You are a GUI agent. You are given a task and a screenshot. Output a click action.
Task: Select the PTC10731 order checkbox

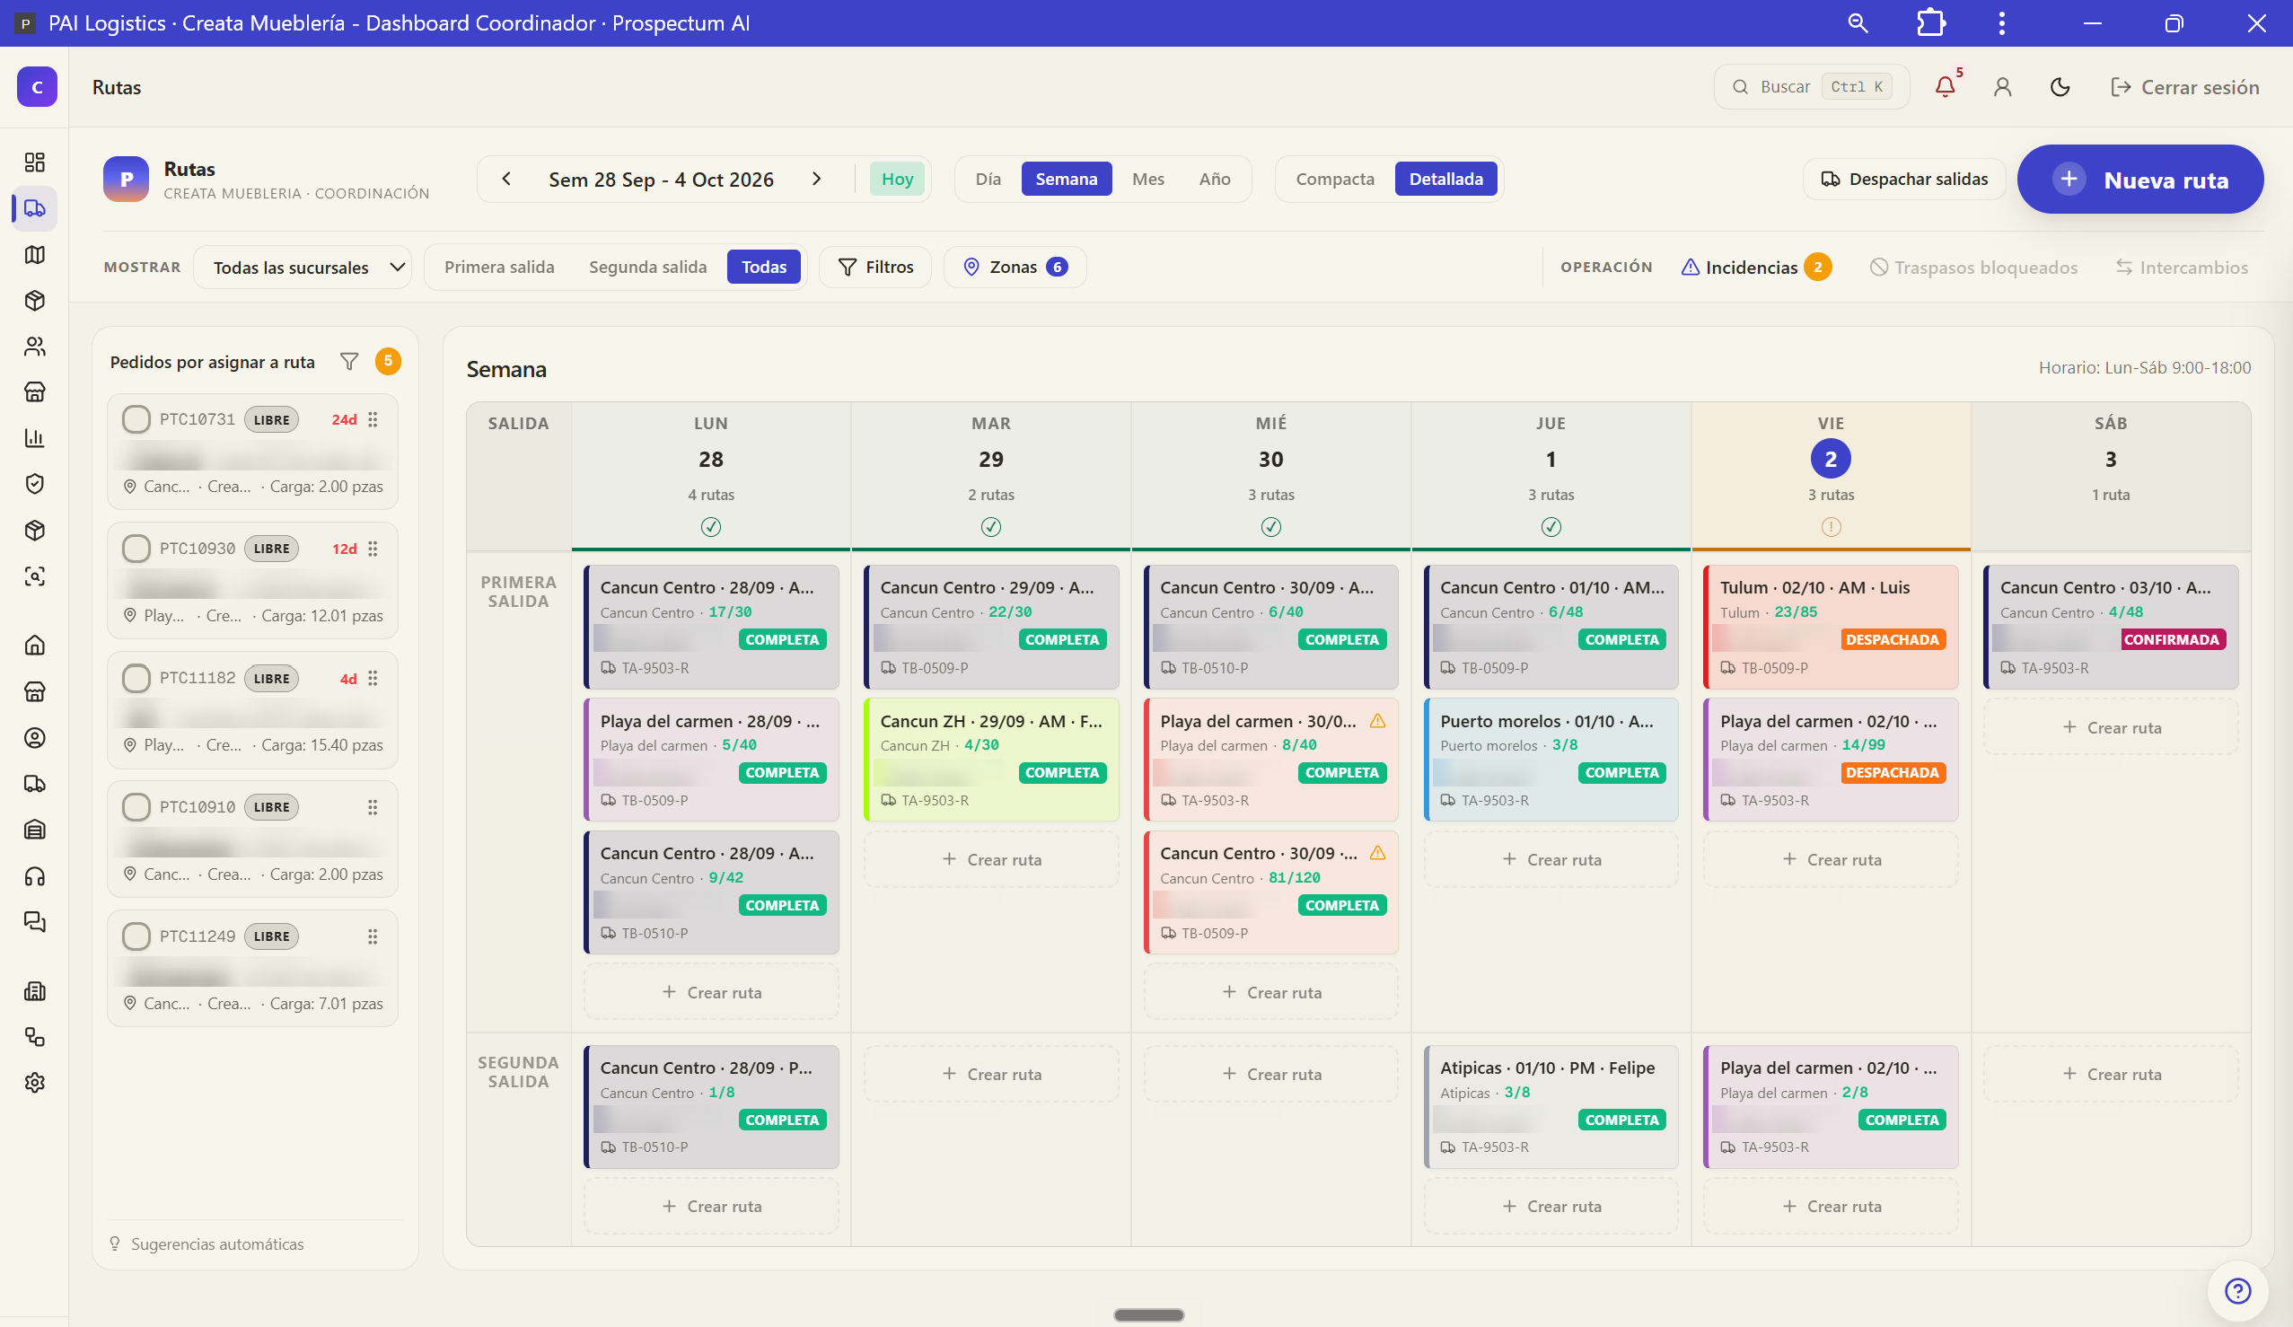point(136,419)
